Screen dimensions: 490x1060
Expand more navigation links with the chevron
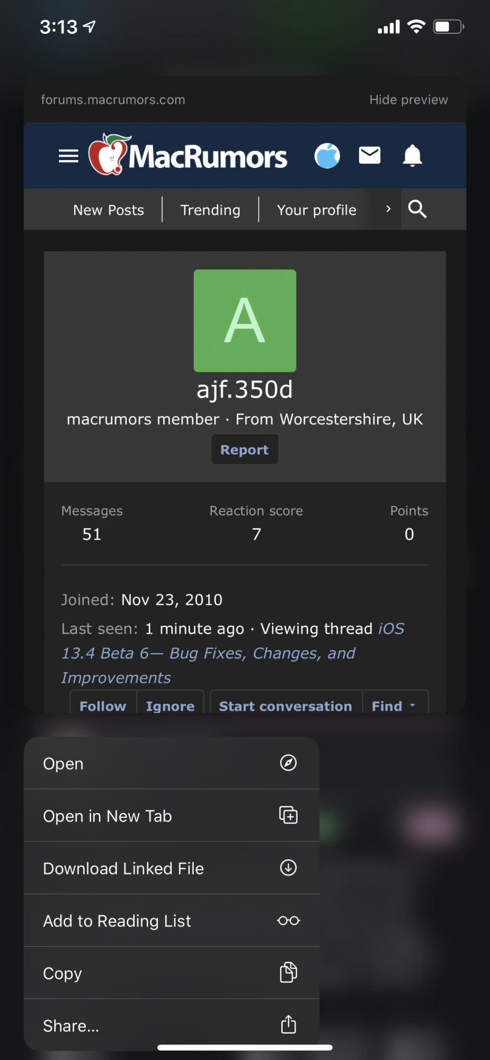[388, 209]
